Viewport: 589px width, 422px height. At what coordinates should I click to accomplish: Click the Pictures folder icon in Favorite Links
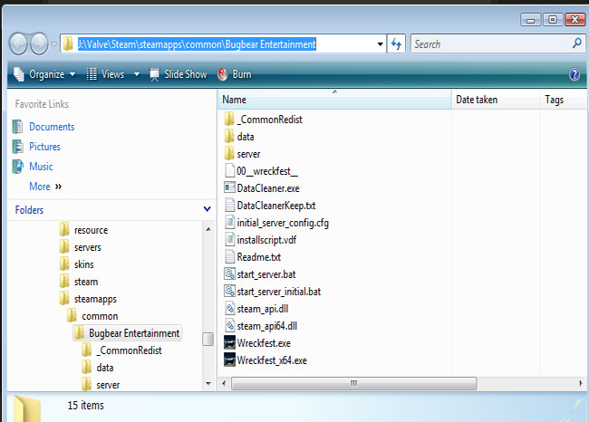point(17,147)
